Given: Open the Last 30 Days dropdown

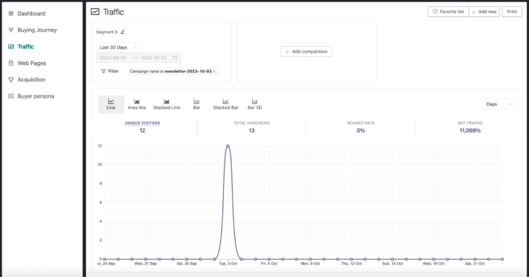Looking at the screenshot, I should 118,47.
